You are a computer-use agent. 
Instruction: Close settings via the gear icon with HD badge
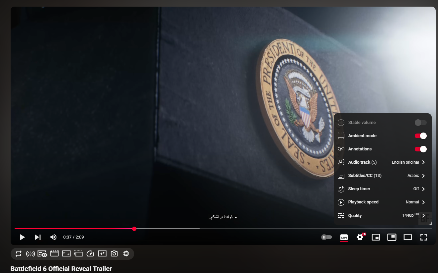pos(360,237)
